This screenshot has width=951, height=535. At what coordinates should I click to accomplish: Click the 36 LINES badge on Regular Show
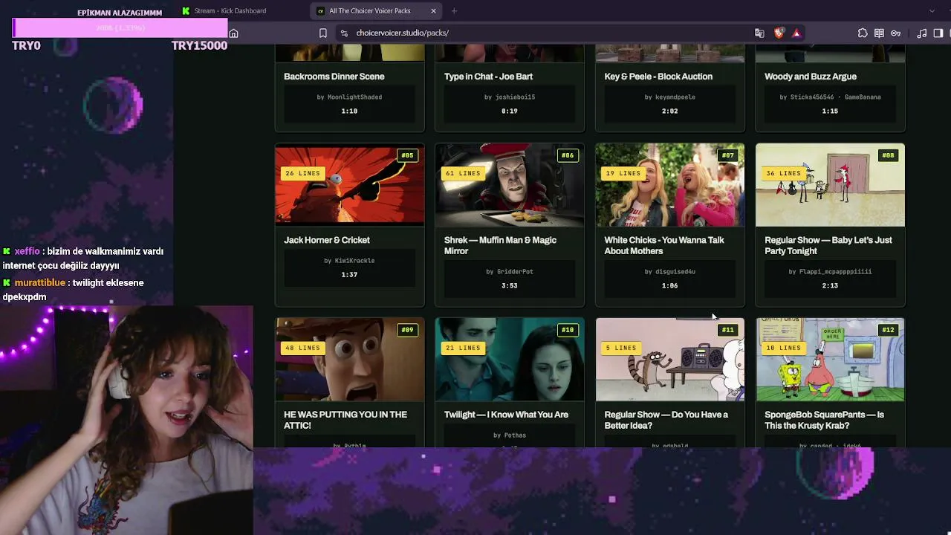click(x=783, y=173)
